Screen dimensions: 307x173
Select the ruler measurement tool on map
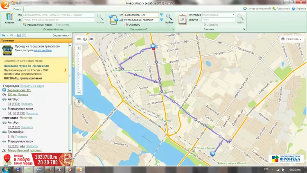[x=79, y=39]
